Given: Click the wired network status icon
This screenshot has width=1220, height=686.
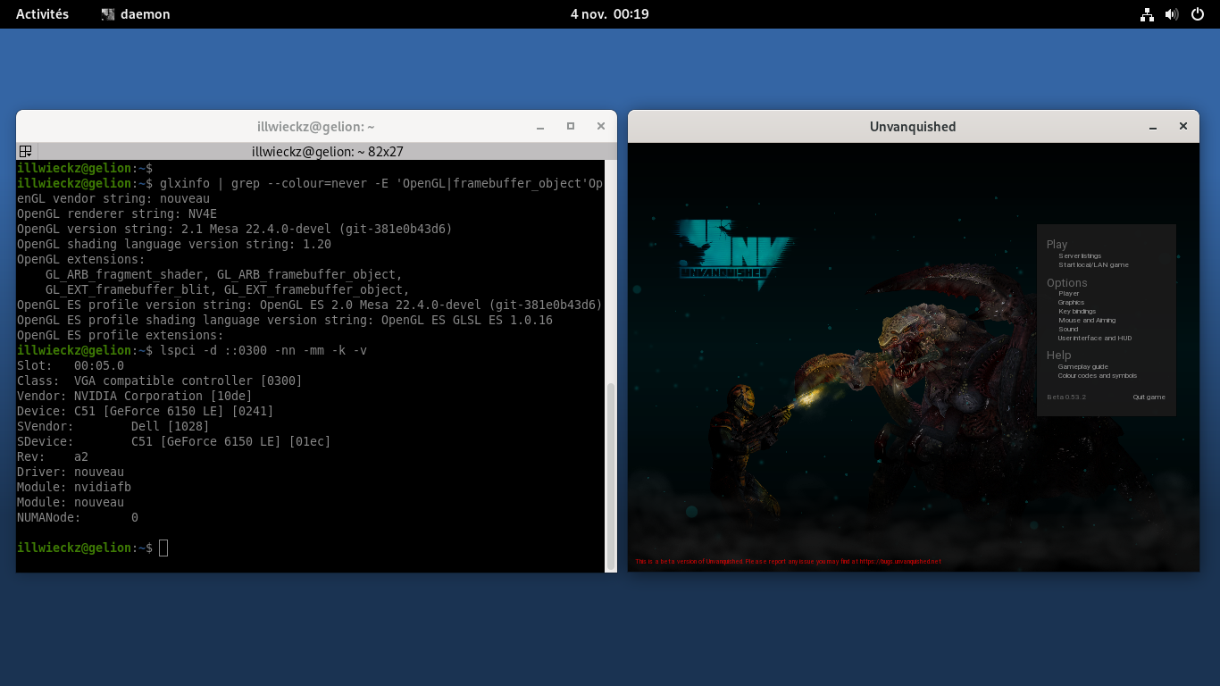Looking at the screenshot, I should pos(1148,14).
